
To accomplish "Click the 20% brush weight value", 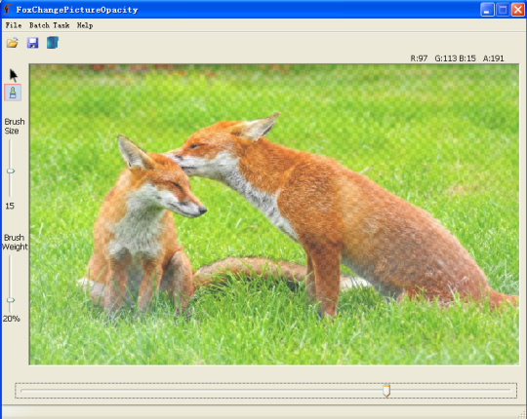I will [x=12, y=319].
